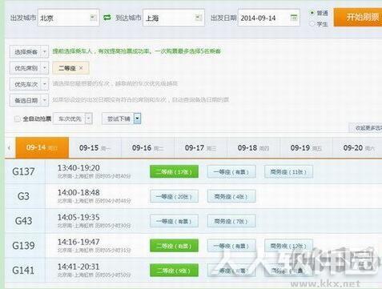Select train number G43
This screenshot has height=289, width=382.
(23, 221)
